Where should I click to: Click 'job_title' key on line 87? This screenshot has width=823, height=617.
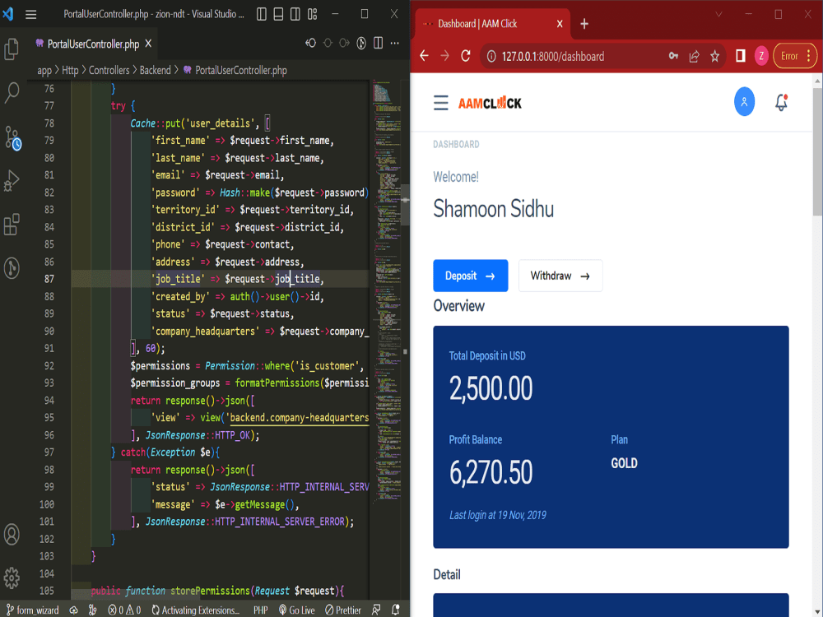[x=178, y=279]
